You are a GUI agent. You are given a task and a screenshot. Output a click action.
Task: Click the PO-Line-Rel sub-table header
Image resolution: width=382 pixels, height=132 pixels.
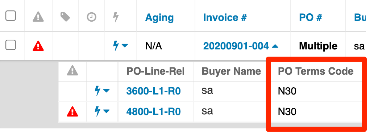pyautogui.click(x=155, y=71)
